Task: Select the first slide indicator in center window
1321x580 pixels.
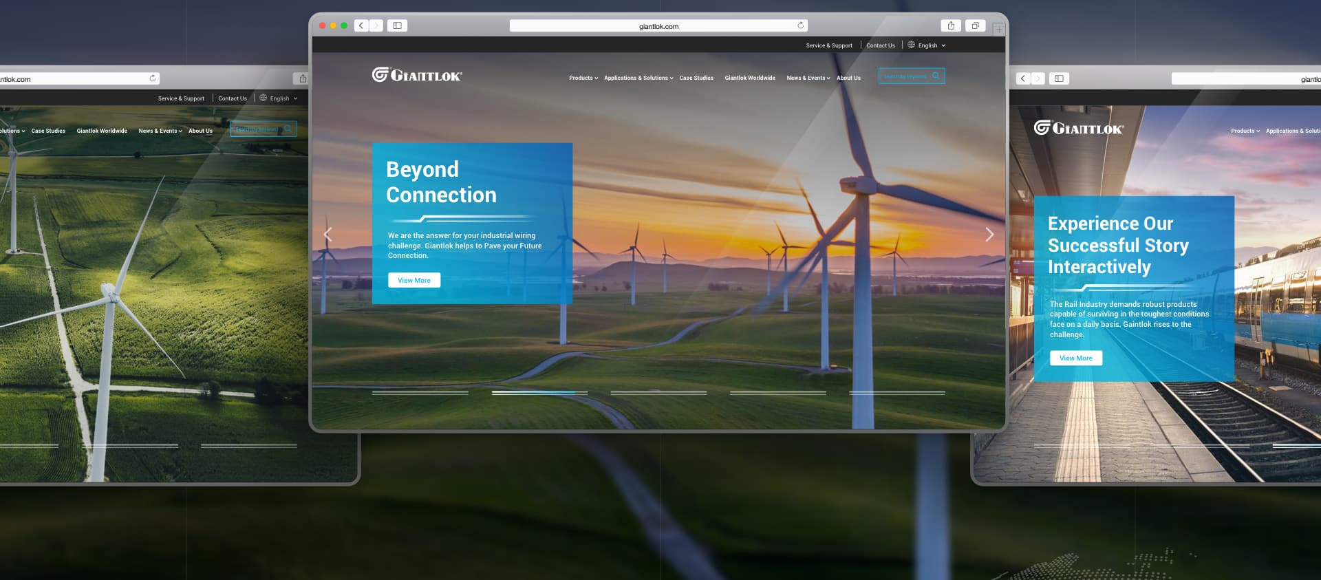Action: click(420, 393)
